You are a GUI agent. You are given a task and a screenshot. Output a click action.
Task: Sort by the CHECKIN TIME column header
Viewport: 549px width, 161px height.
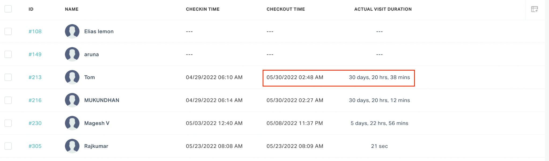point(203,9)
